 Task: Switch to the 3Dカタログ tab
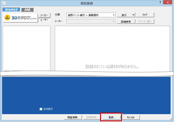(11, 10)
